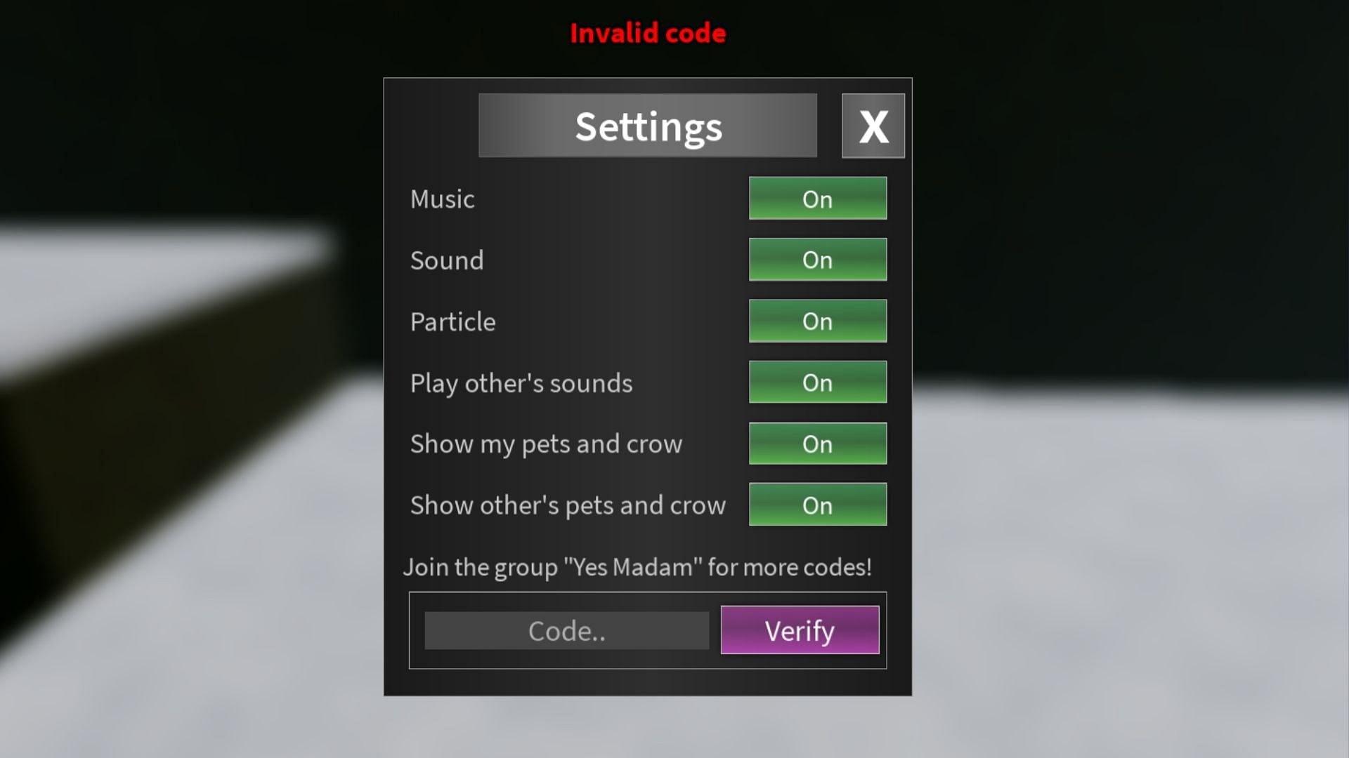
Task: Disable Particle effects
Action: point(817,320)
